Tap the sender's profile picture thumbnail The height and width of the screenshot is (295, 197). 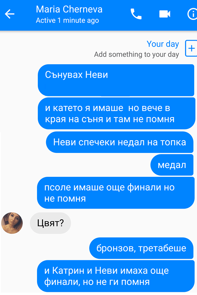coord(12,223)
